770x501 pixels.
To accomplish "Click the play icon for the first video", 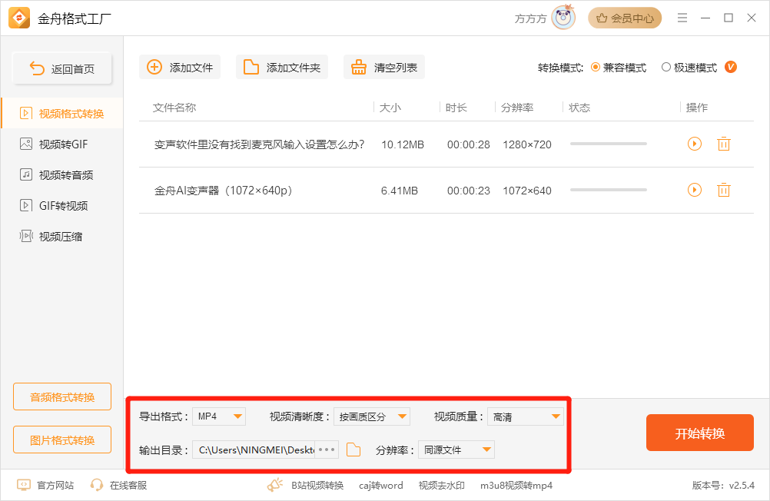I will tap(694, 144).
